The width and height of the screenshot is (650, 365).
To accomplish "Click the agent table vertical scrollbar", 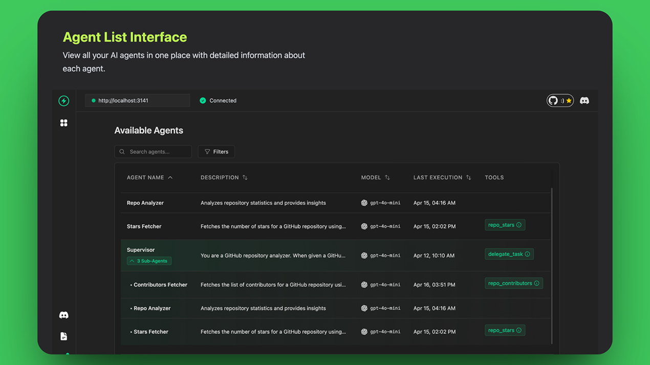I will coord(552,266).
